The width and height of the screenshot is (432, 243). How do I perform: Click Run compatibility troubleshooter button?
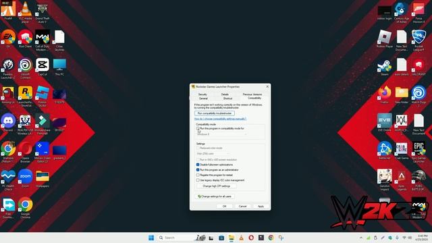click(x=215, y=113)
